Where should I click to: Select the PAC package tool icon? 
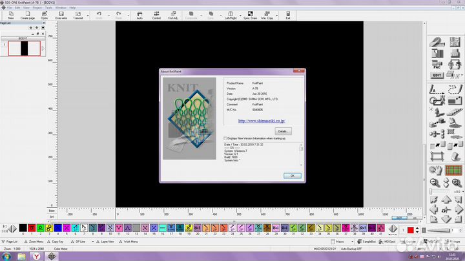[x=437, y=65]
